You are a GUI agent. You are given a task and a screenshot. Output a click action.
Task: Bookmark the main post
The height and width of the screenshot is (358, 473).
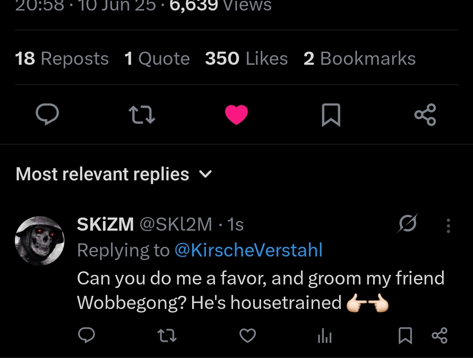[x=331, y=115]
